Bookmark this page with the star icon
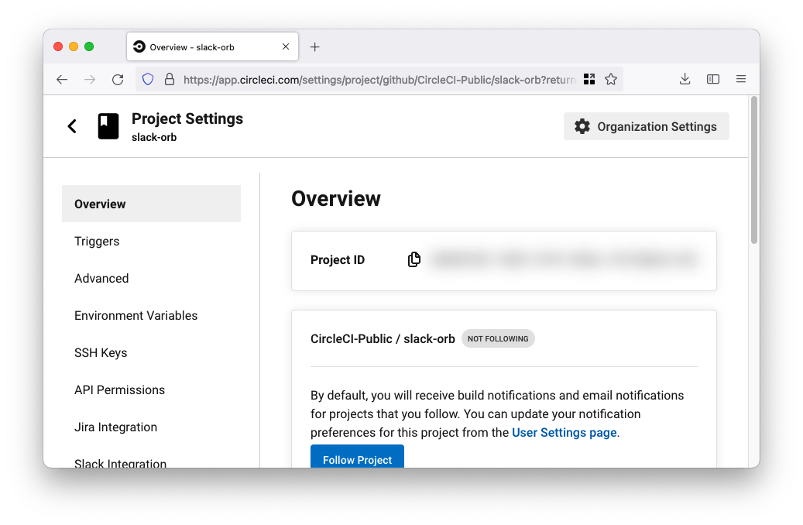Viewport: 803px width, 525px height. (x=611, y=78)
